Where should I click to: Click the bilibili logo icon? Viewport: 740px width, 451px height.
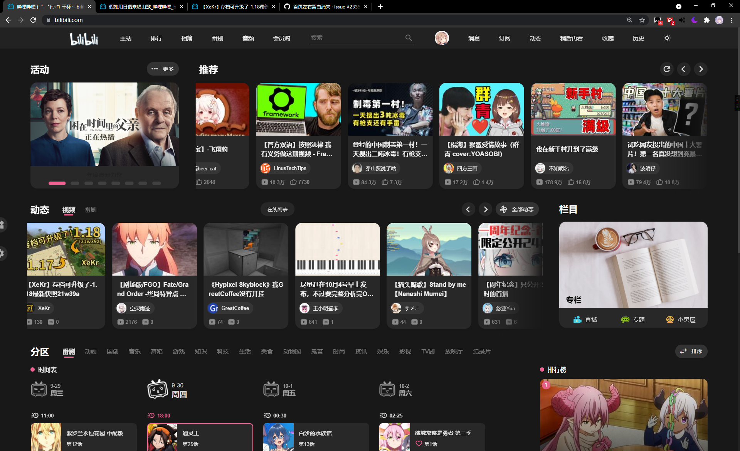(84, 38)
